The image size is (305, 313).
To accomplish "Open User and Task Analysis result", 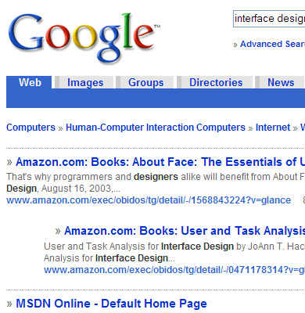I will tap(185, 231).
